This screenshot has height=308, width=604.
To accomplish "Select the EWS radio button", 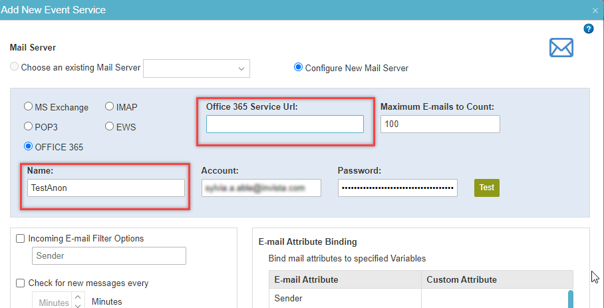I will 110,126.
